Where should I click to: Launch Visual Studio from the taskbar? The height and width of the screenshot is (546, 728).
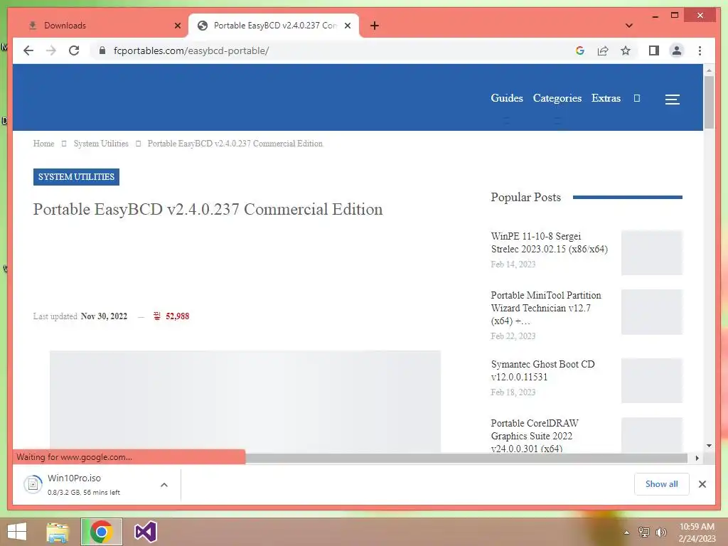tap(145, 532)
